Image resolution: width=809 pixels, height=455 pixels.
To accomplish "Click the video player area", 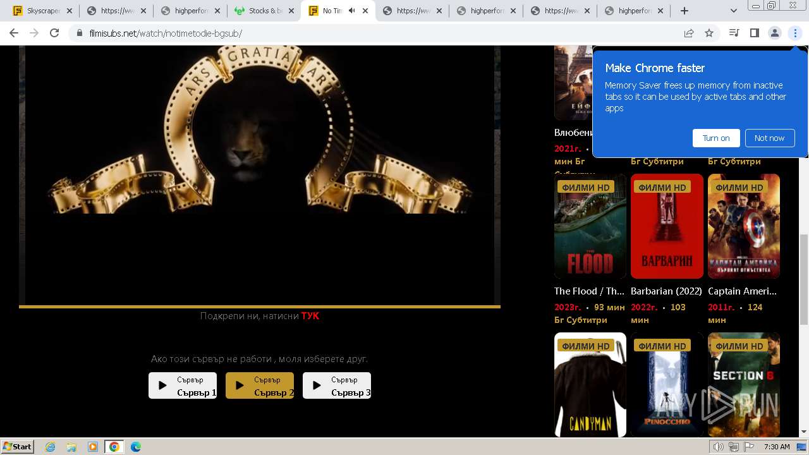I will click(260, 175).
